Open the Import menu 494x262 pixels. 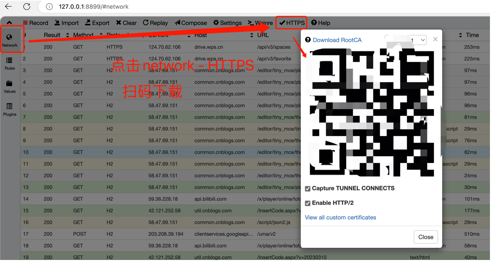click(66, 23)
